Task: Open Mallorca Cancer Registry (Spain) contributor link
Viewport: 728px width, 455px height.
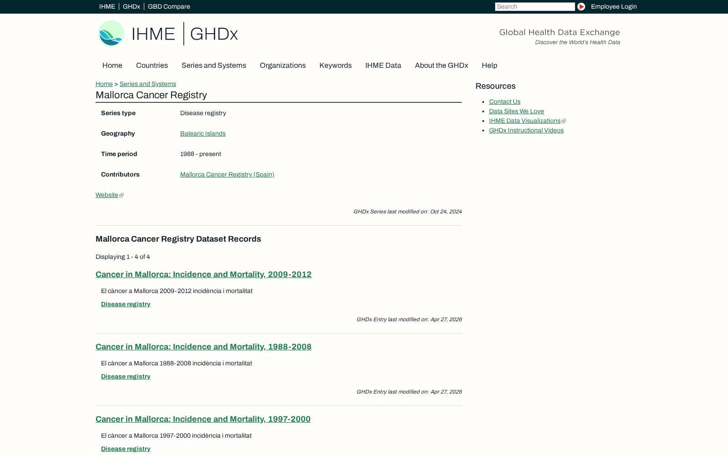Action: (227, 175)
